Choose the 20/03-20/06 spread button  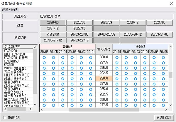(79, 34)
